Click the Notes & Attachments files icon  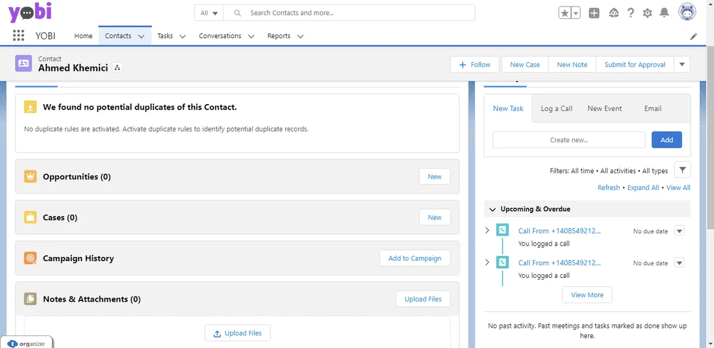(x=30, y=299)
